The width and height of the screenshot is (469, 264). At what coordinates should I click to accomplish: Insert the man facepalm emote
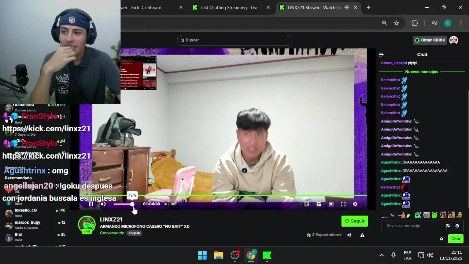coord(451,215)
